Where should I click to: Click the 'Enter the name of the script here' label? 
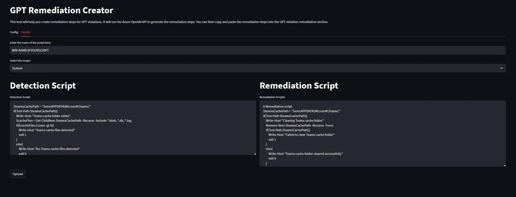pyautogui.click(x=31, y=42)
